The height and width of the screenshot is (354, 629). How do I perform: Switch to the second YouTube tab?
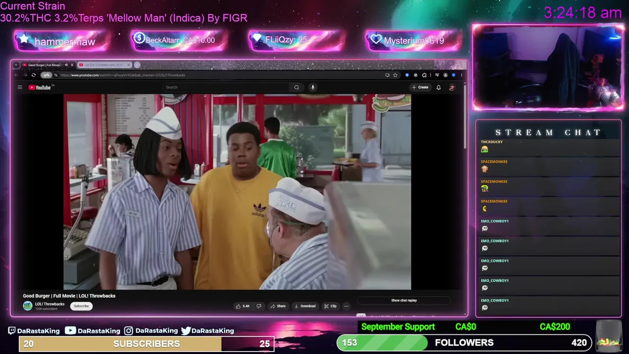click(105, 65)
